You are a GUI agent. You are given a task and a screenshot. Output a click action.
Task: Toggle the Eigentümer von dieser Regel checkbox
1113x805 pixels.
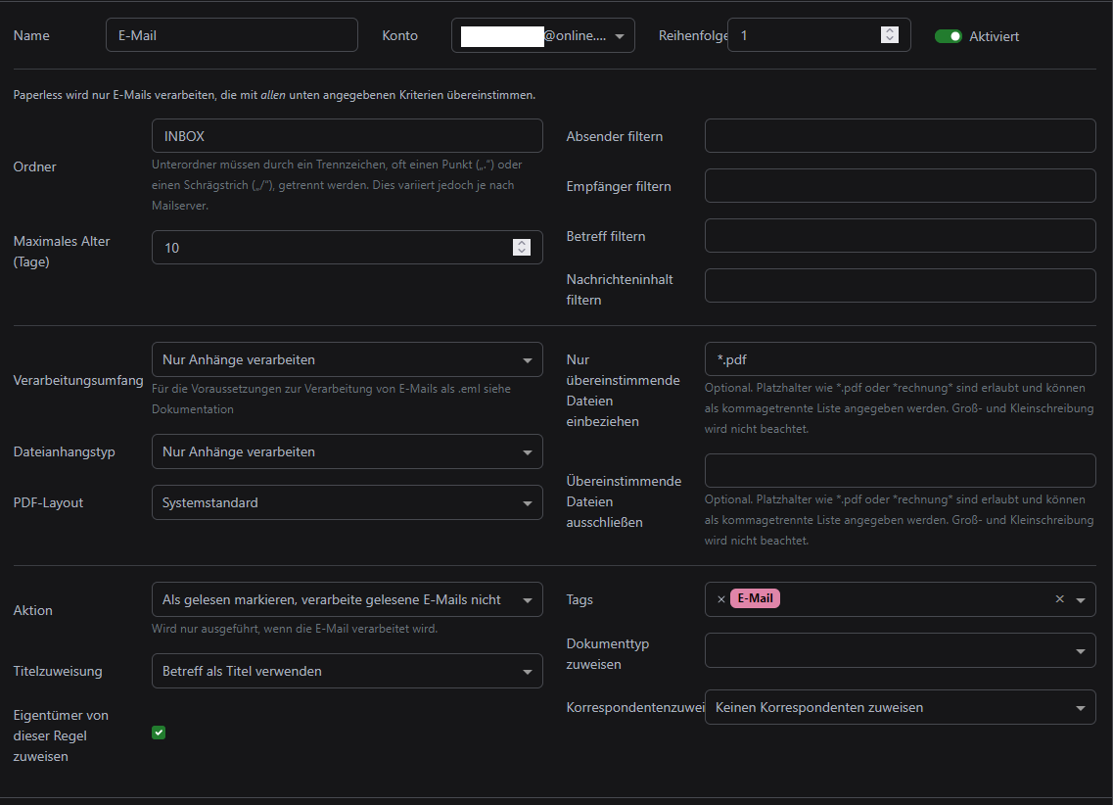click(x=159, y=733)
